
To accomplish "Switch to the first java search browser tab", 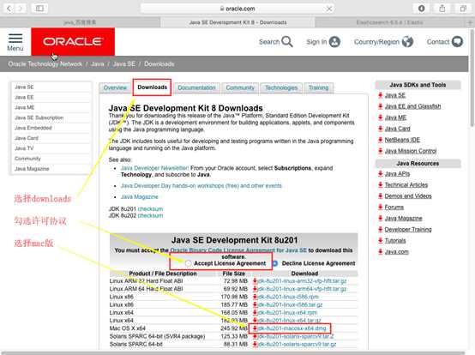I will pos(80,22).
